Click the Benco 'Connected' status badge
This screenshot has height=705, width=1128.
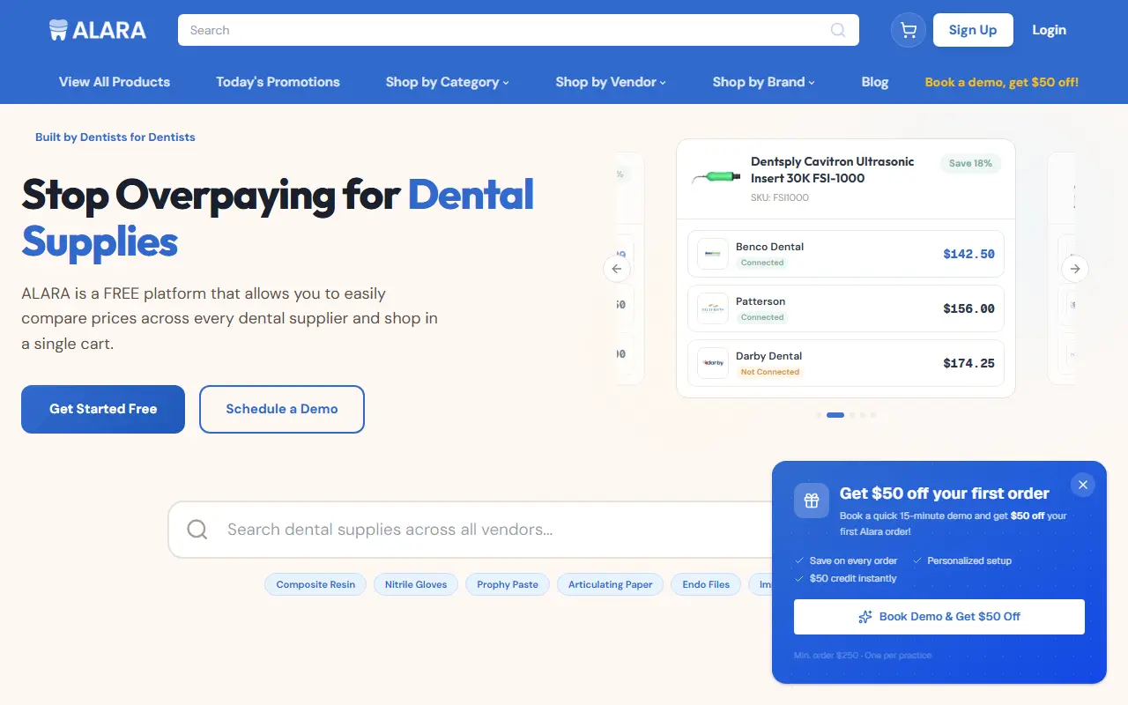[x=762, y=263]
